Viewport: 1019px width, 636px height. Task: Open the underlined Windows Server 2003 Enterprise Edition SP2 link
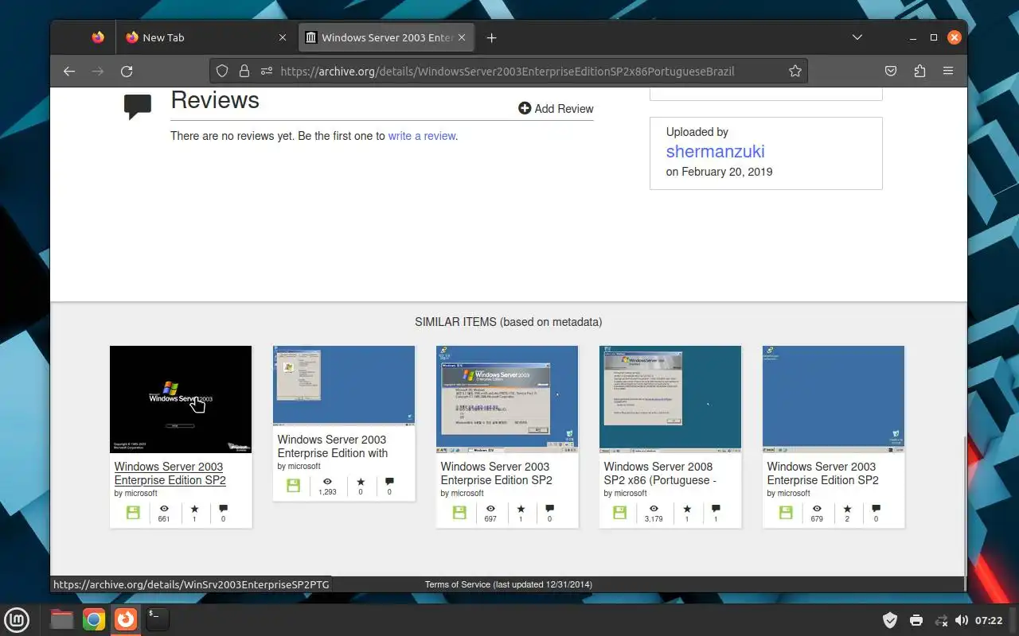(170, 473)
